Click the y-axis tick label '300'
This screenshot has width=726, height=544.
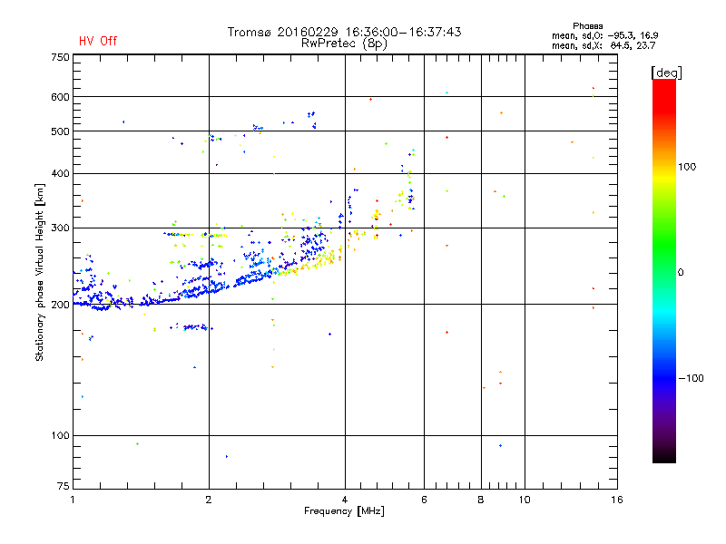(61, 228)
